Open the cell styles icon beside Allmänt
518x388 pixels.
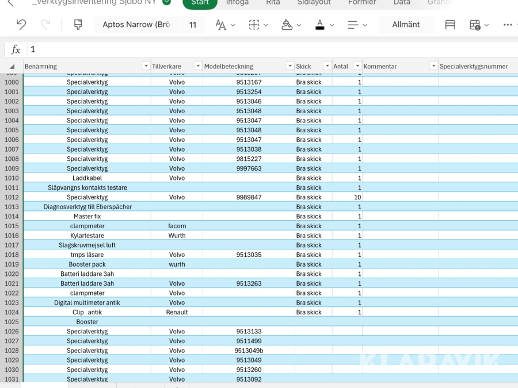coord(450,25)
